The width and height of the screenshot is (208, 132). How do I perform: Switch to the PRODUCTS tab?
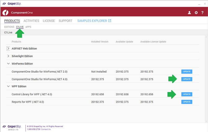12,21
